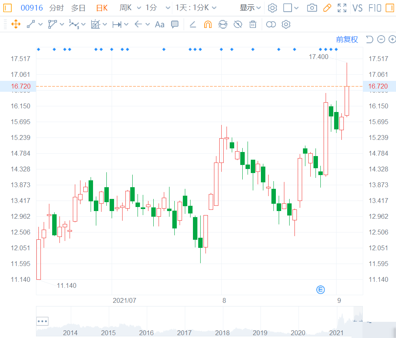This screenshot has width=396, height=338.
Task: Open the VS compare button
Action: 357,8
